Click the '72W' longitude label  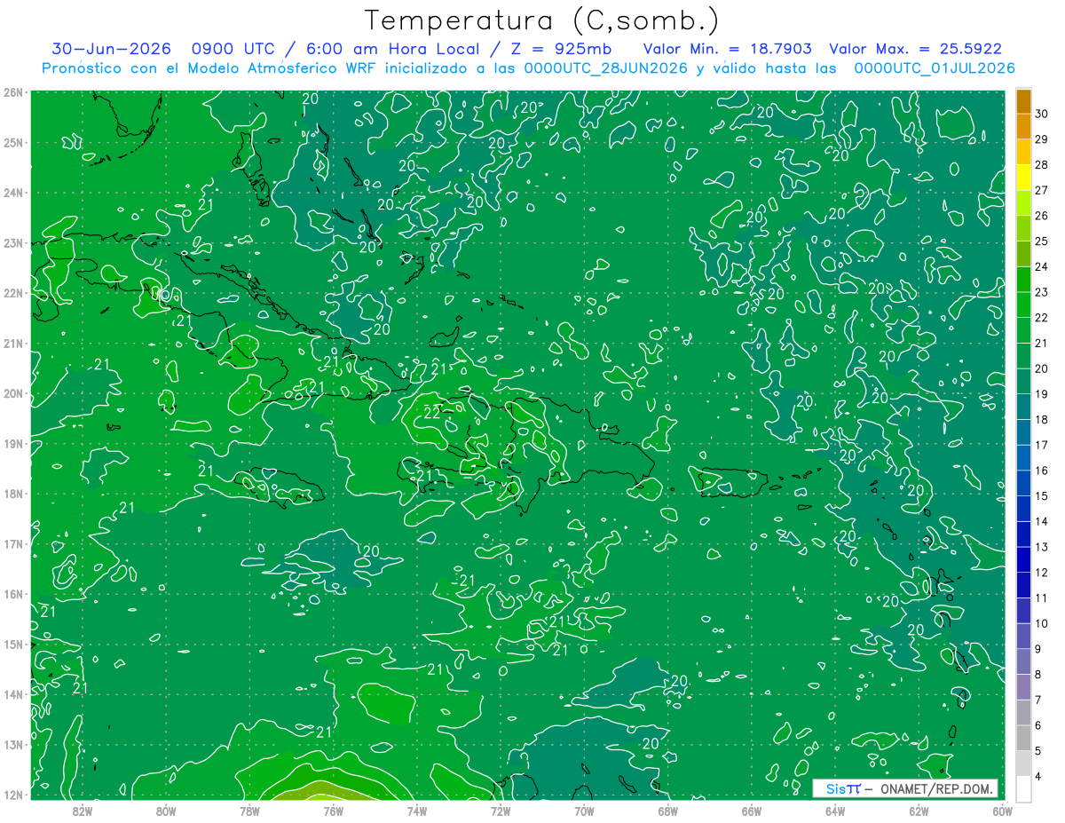[501, 811]
